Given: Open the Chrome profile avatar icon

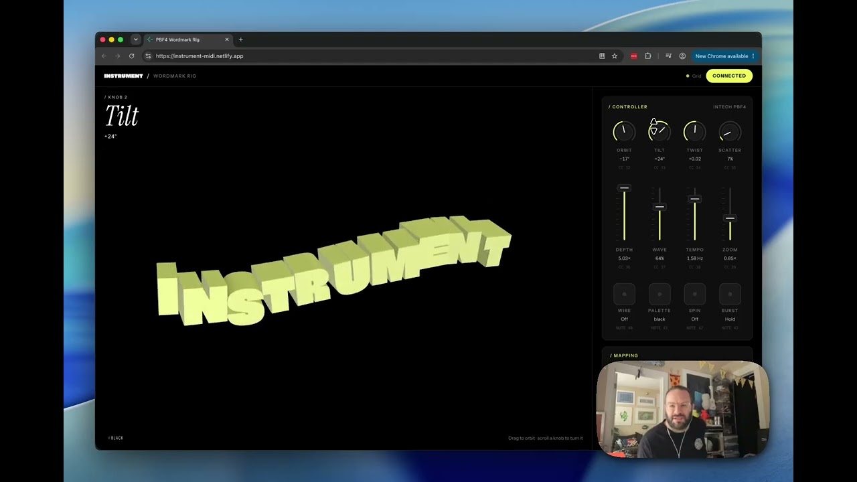Looking at the screenshot, I should point(682,56).
